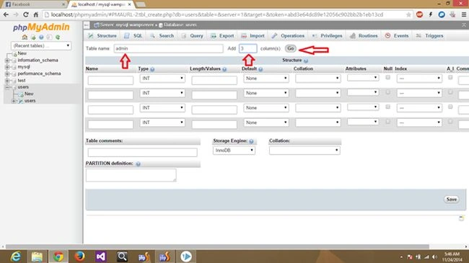Open the second row Attributes dropdown
The image size is (469, 263).
pos(362,92)
